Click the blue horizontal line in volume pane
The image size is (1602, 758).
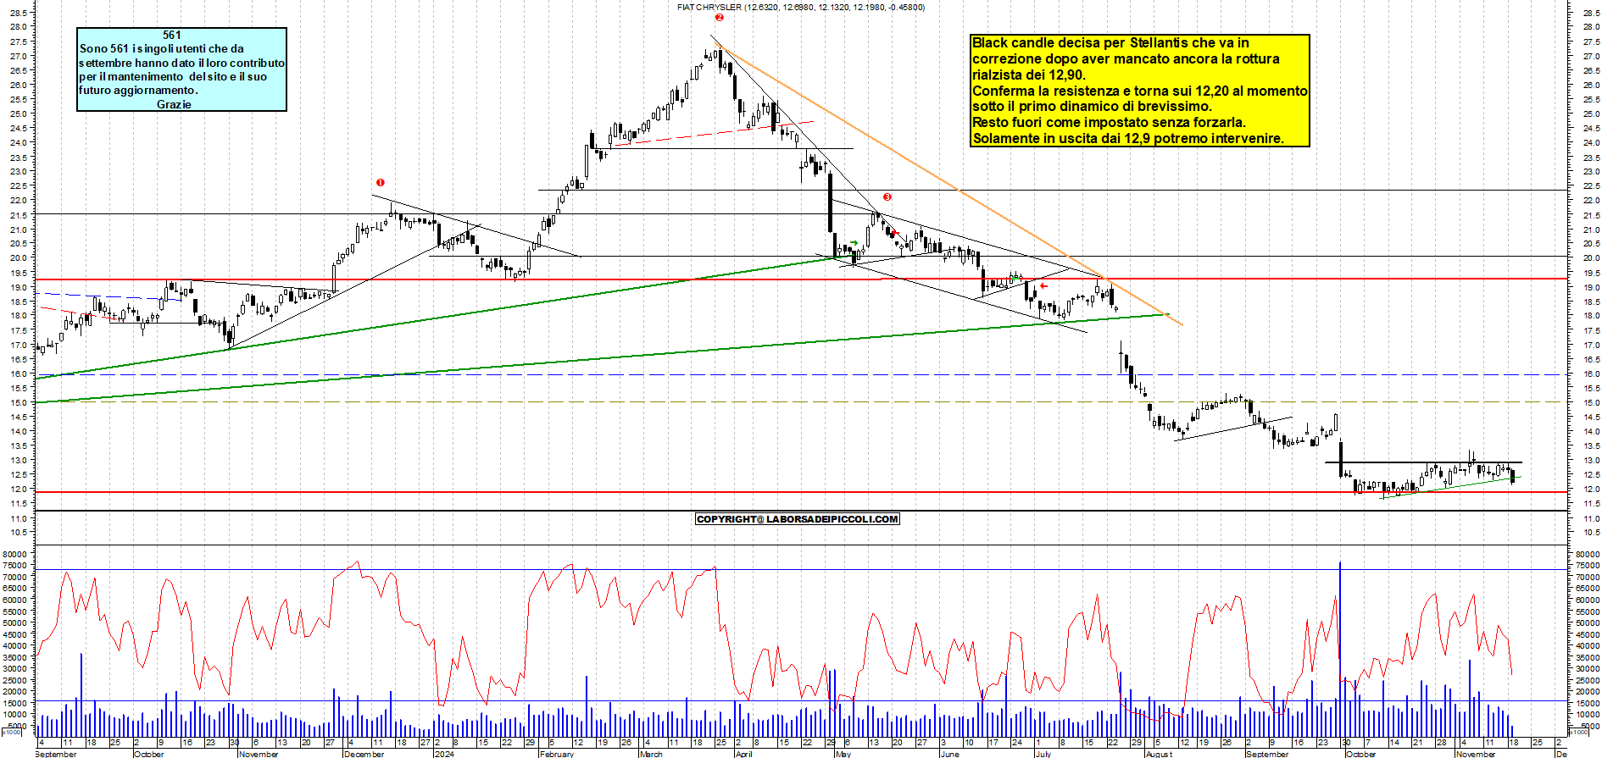pos(801,569)
